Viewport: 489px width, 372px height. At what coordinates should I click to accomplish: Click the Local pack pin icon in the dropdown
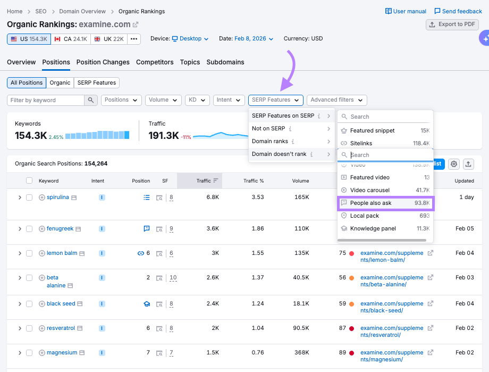point(344,216)
